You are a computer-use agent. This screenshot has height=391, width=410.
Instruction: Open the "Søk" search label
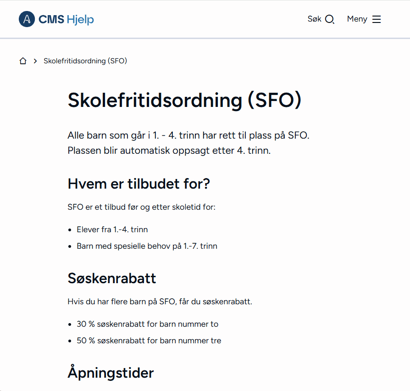(314, 19)
